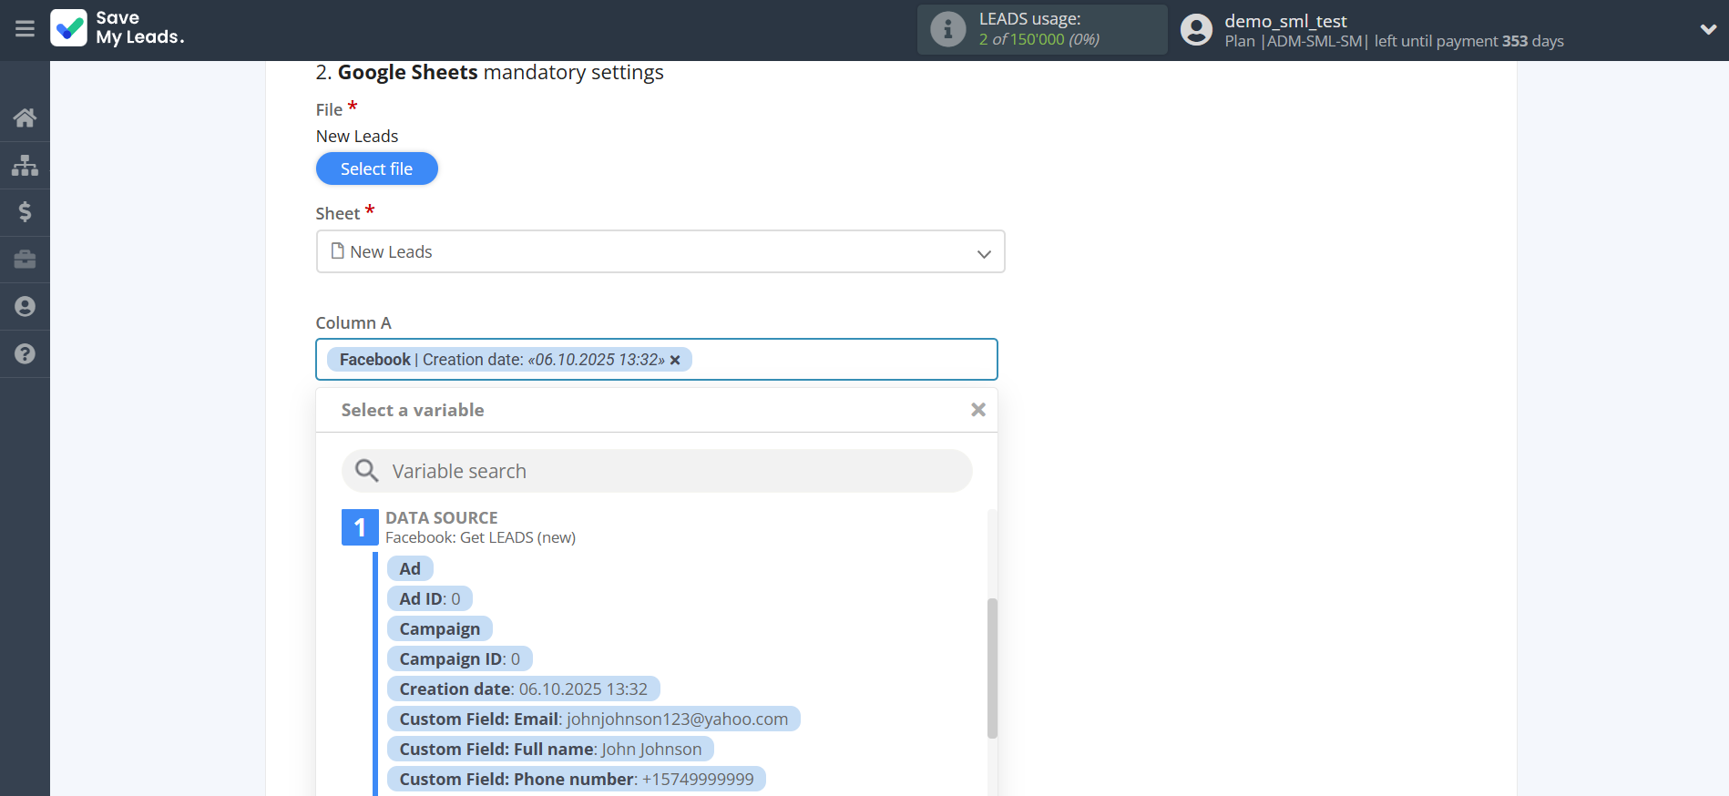Go to Home via sidebar icon
The width and height of the screenshot is (1729, 796).
tap(25, 117)
